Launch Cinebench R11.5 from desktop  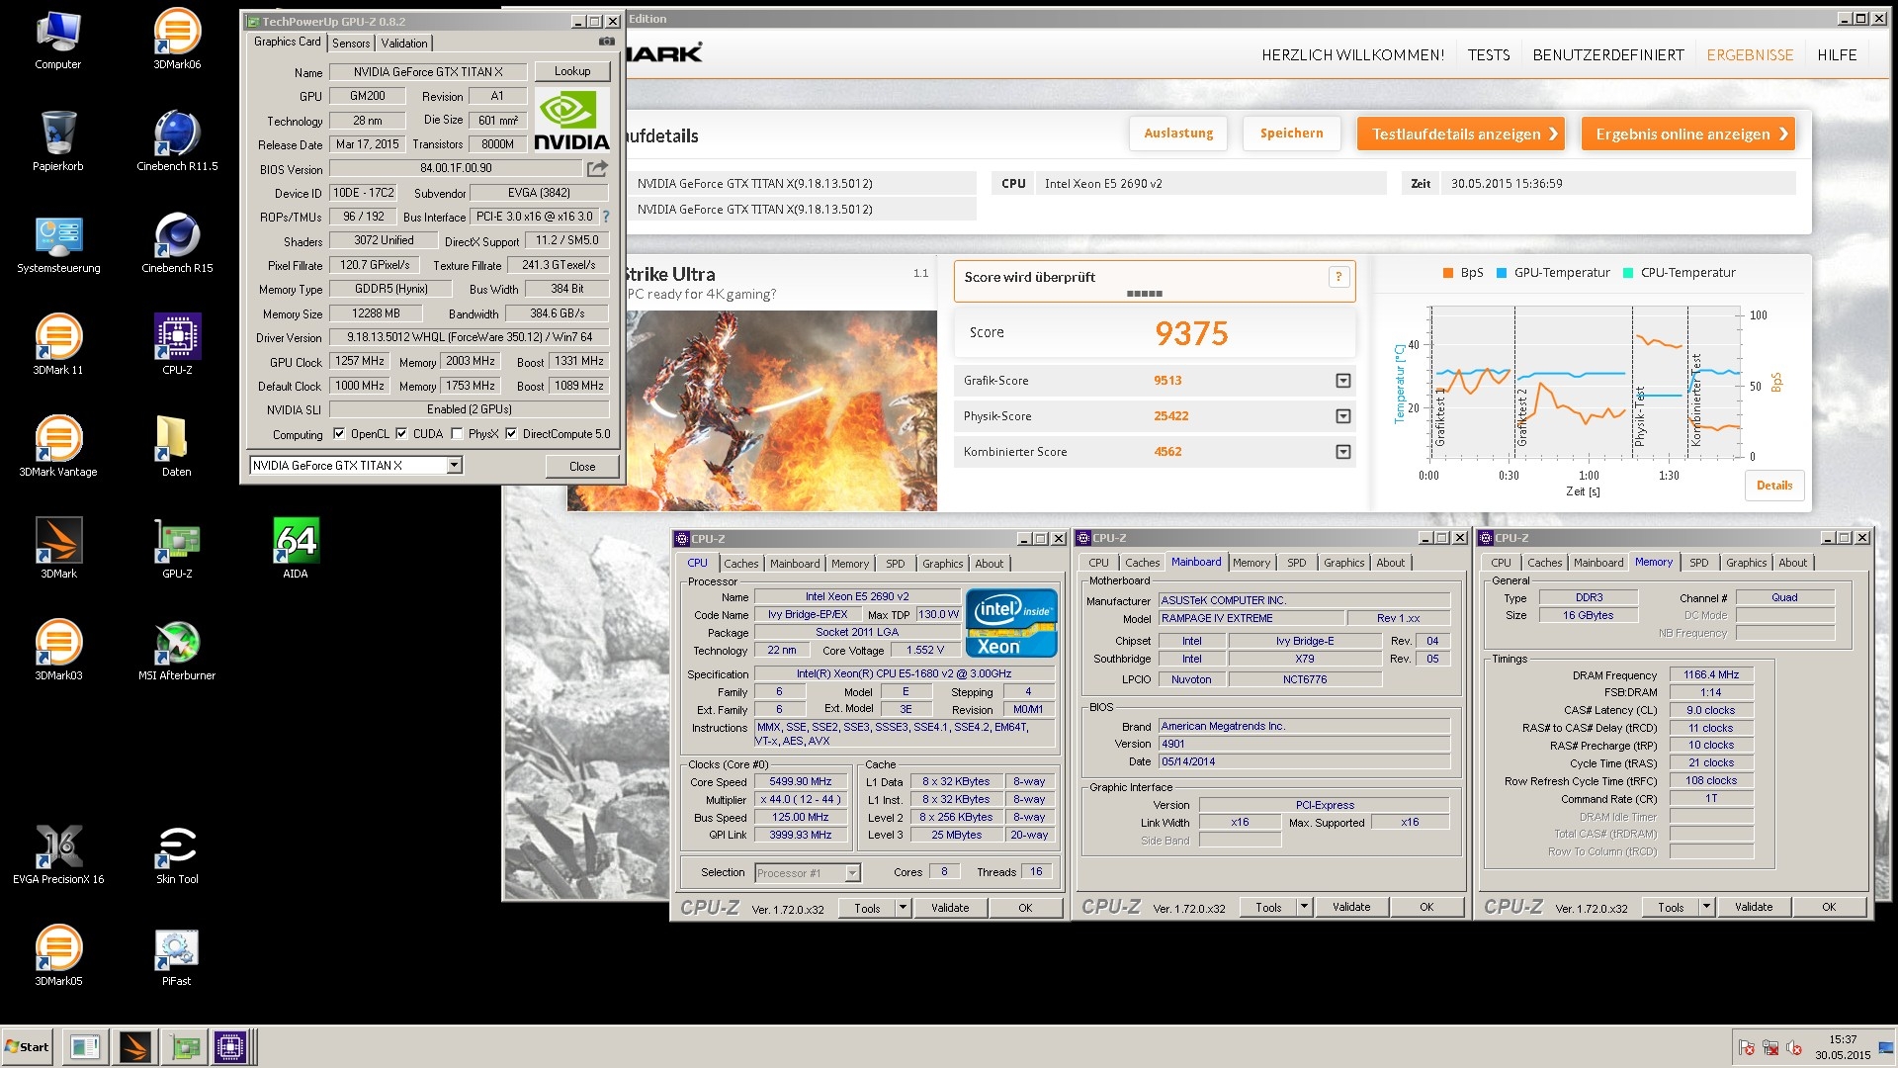coord(177,141)
